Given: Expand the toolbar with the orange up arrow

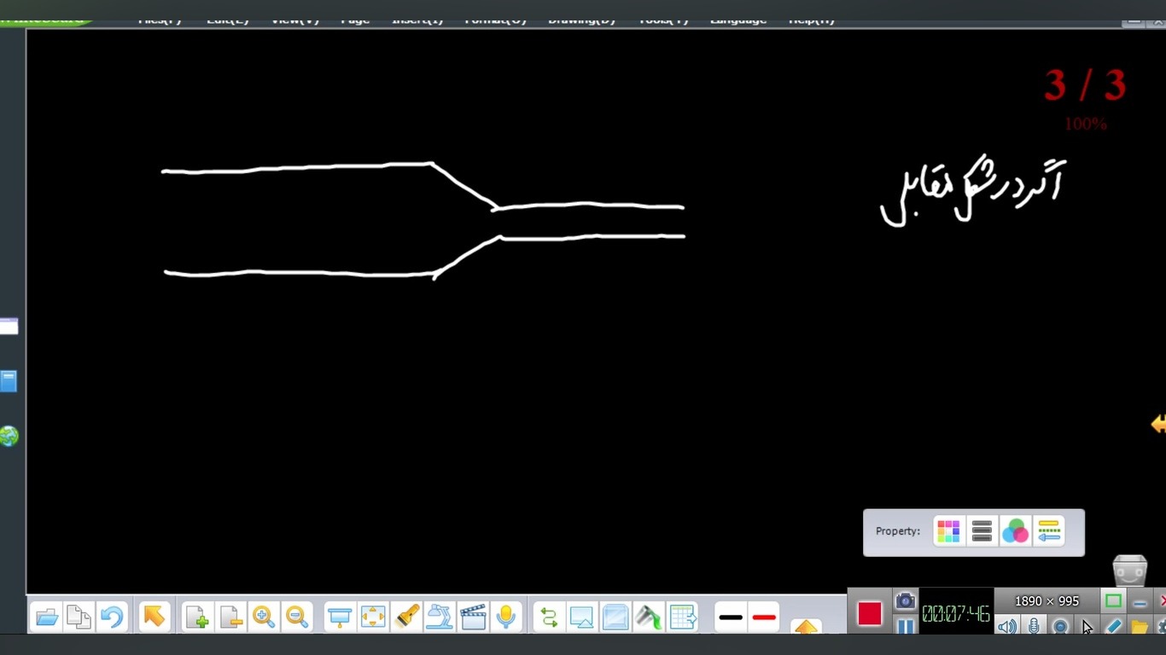Looking at the screenshot, I should coord(806,628).
